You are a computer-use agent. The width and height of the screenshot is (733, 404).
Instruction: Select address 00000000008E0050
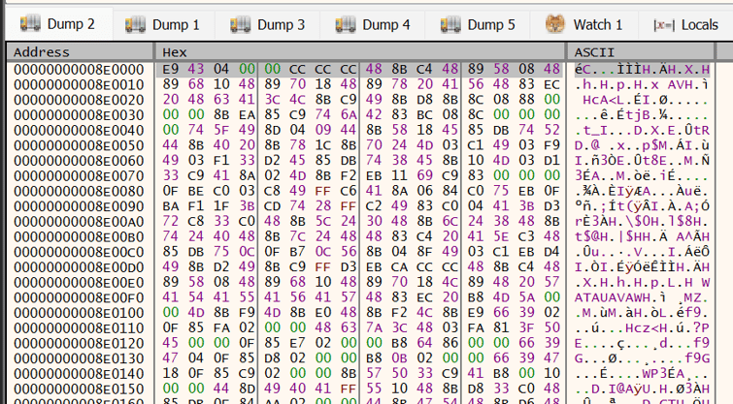(x=79, y=145)
